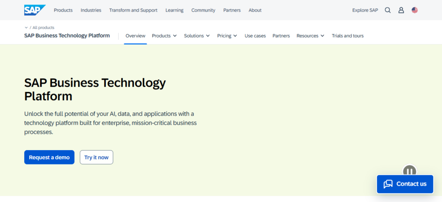442x202 pixels.
Task: Pause the hero animation
Action: coord(409,170)
